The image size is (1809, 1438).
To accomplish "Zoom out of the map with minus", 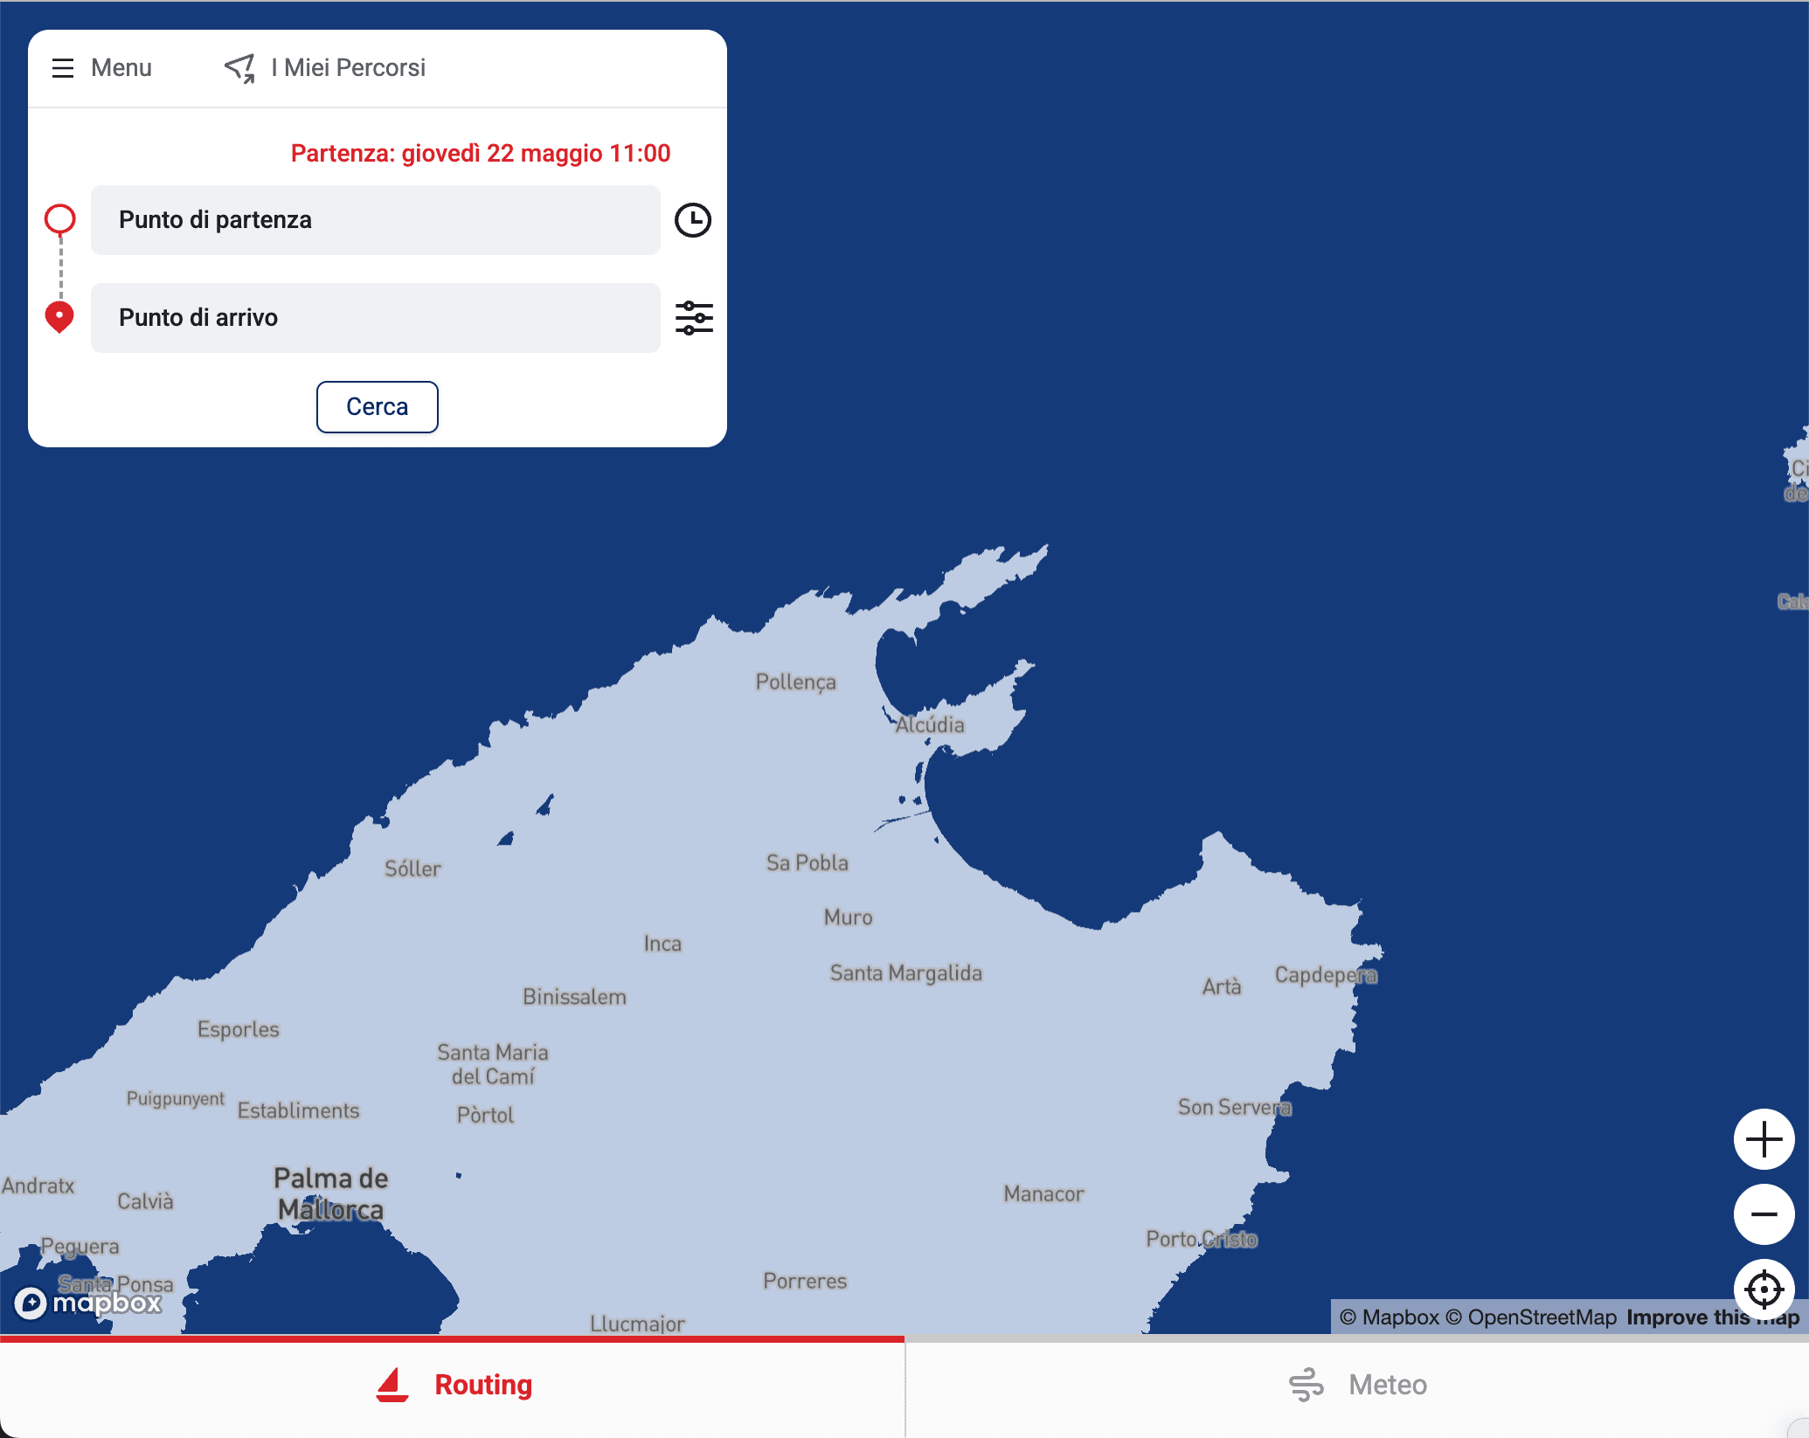I will pos(1764,1214).
